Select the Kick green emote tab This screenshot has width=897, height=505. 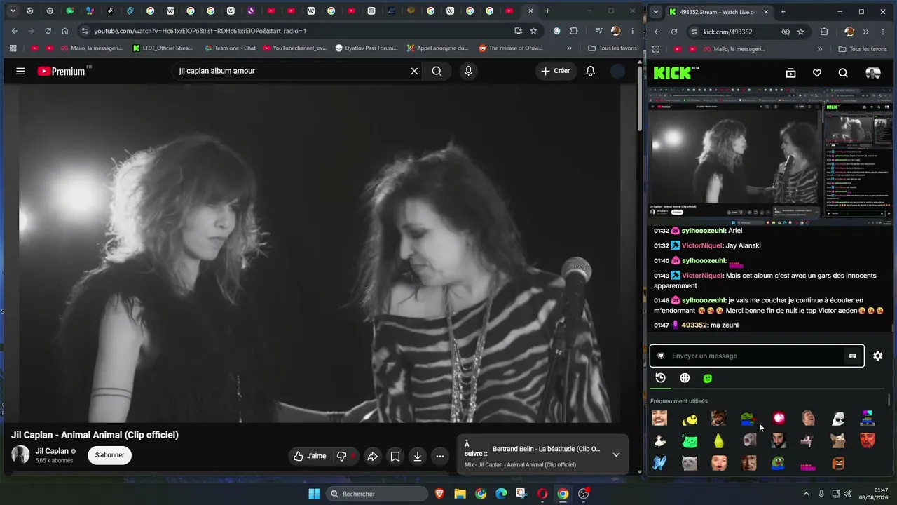(708, 378)
